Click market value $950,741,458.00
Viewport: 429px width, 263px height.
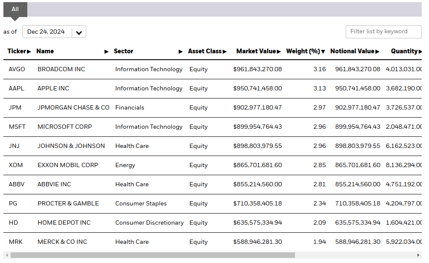(257, 89)
